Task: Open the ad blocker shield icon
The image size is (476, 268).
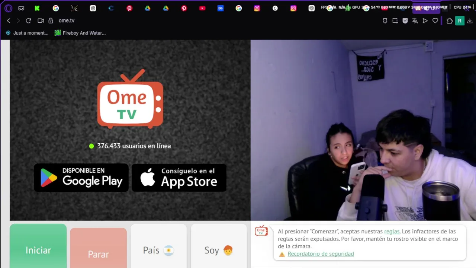Action: tap(405, 21)
